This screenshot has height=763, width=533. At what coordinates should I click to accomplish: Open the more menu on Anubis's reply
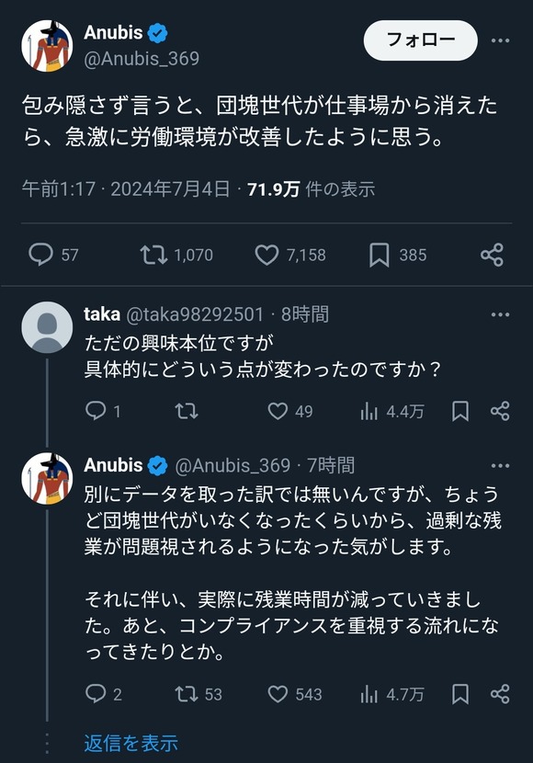(x=500, y=464)
